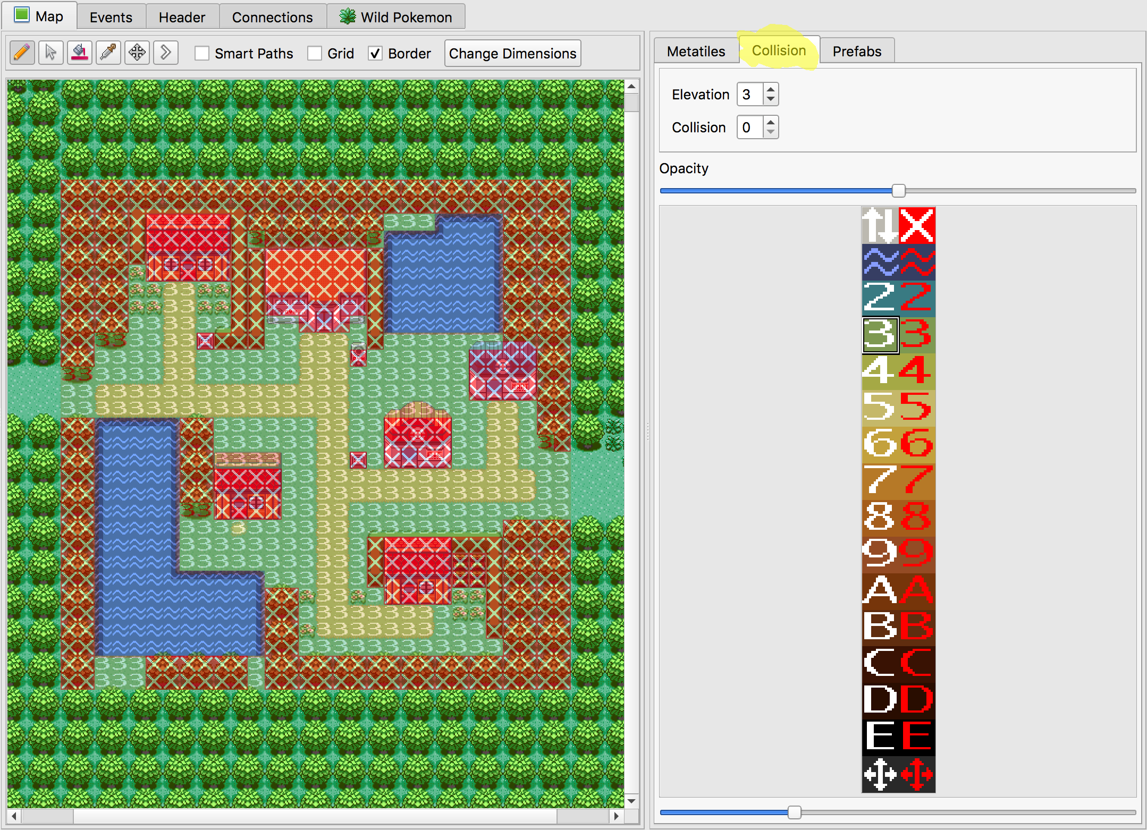The image size is (1147, 830).
Task: Select the white A elevation tile
Action: click(880, 592)
